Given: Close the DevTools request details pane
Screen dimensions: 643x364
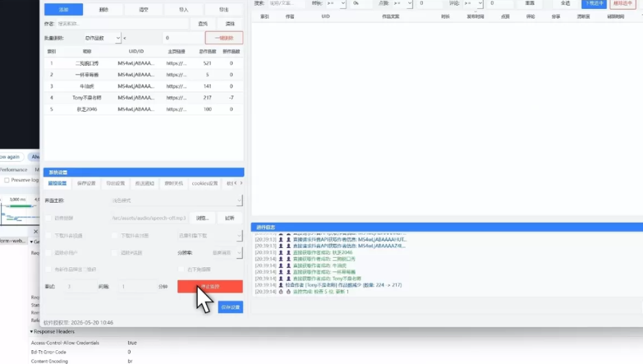Looking at the screenshot, I should pyautogui.click(x=36, y=232).
